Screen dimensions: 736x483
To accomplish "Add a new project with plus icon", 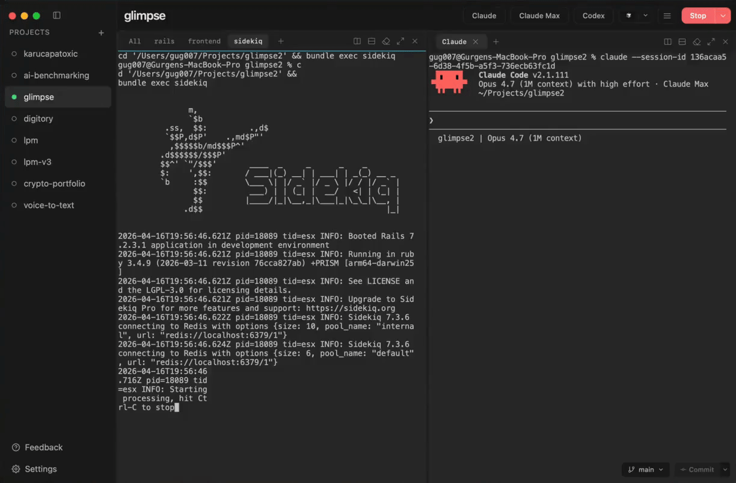I will [101, 32].
